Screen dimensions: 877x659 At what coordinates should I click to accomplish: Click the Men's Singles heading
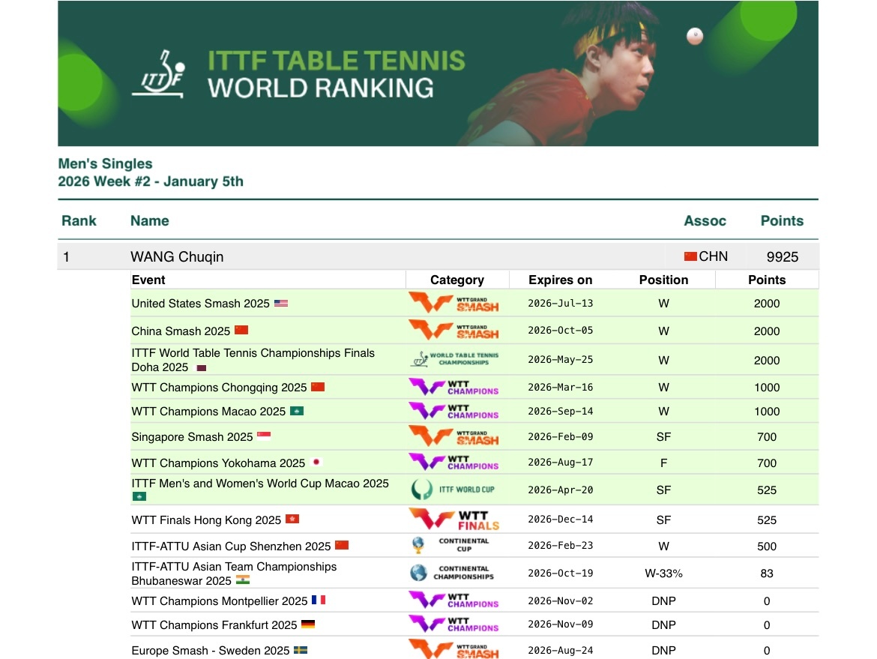point(105,163)
